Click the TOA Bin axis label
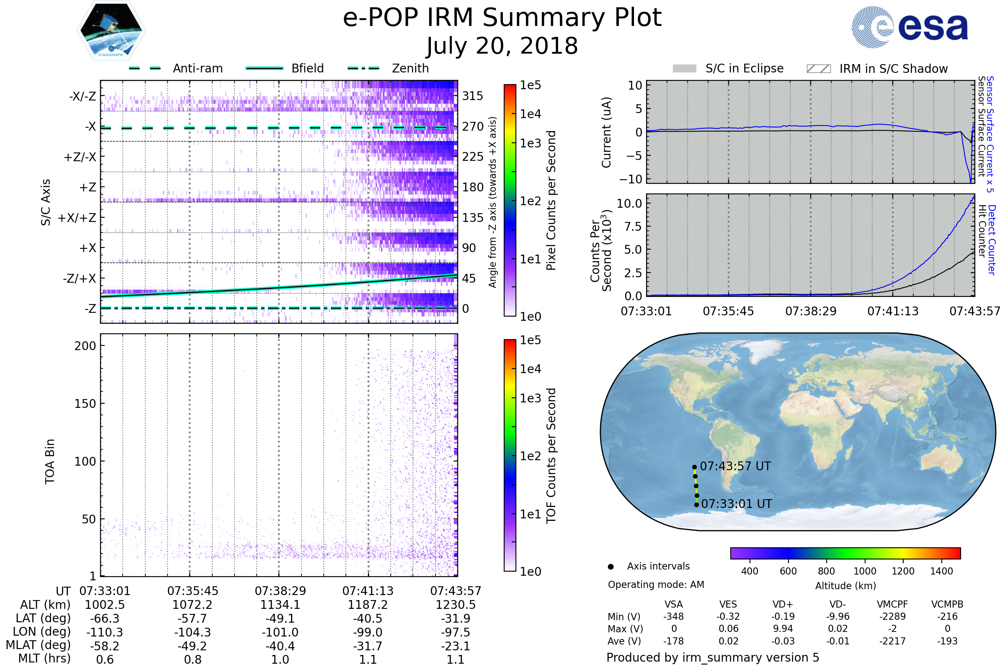Image resolution: width=1005 pixels, height=670 pixels. pyautogui.click(x=49, y=461)
